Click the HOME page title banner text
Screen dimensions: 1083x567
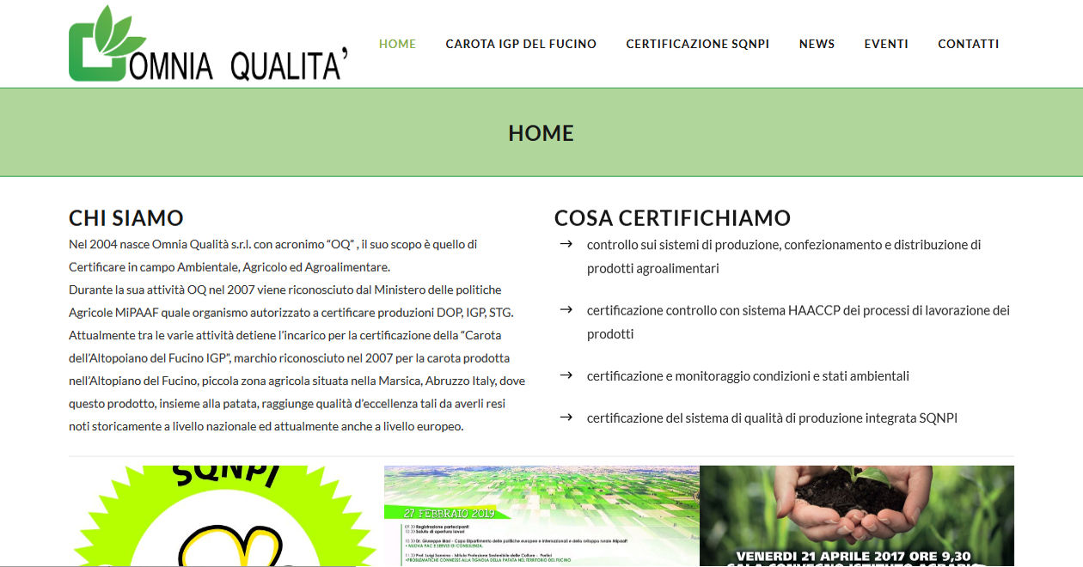tap(541, 133)
